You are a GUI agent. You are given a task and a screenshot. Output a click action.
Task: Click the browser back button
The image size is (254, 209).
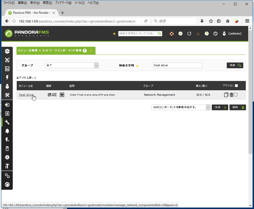(7, 21)
